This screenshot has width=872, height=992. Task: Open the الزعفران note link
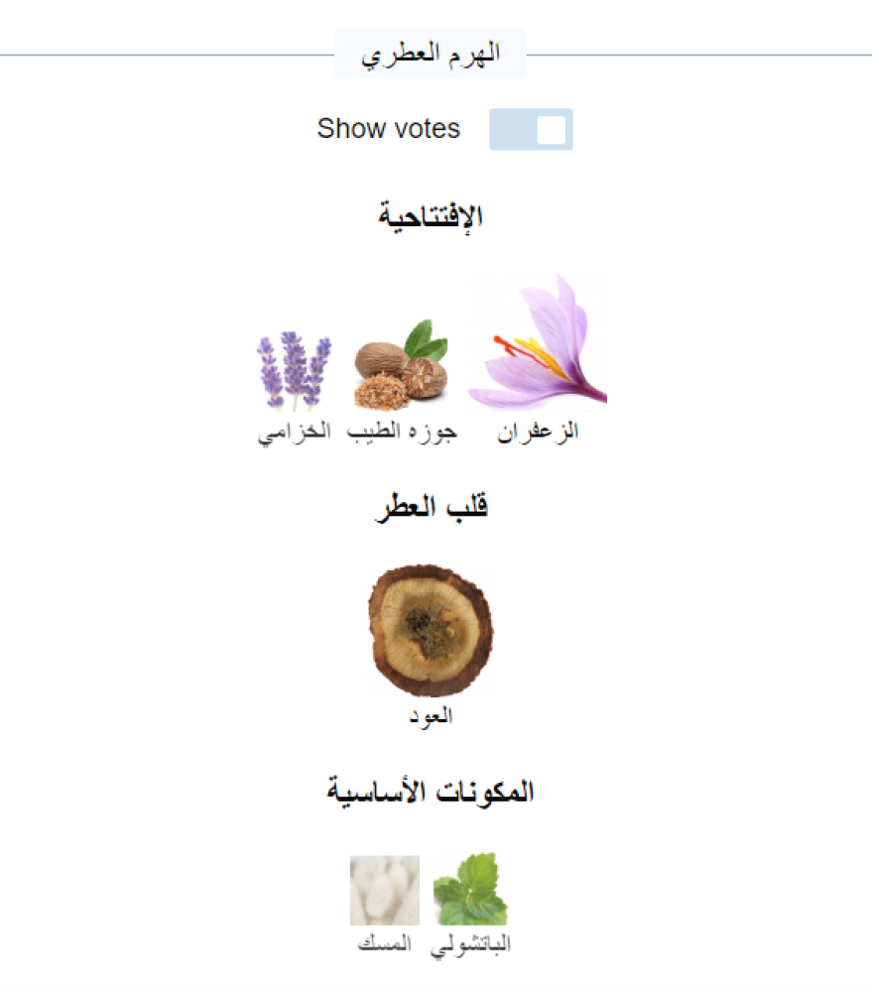538,432
